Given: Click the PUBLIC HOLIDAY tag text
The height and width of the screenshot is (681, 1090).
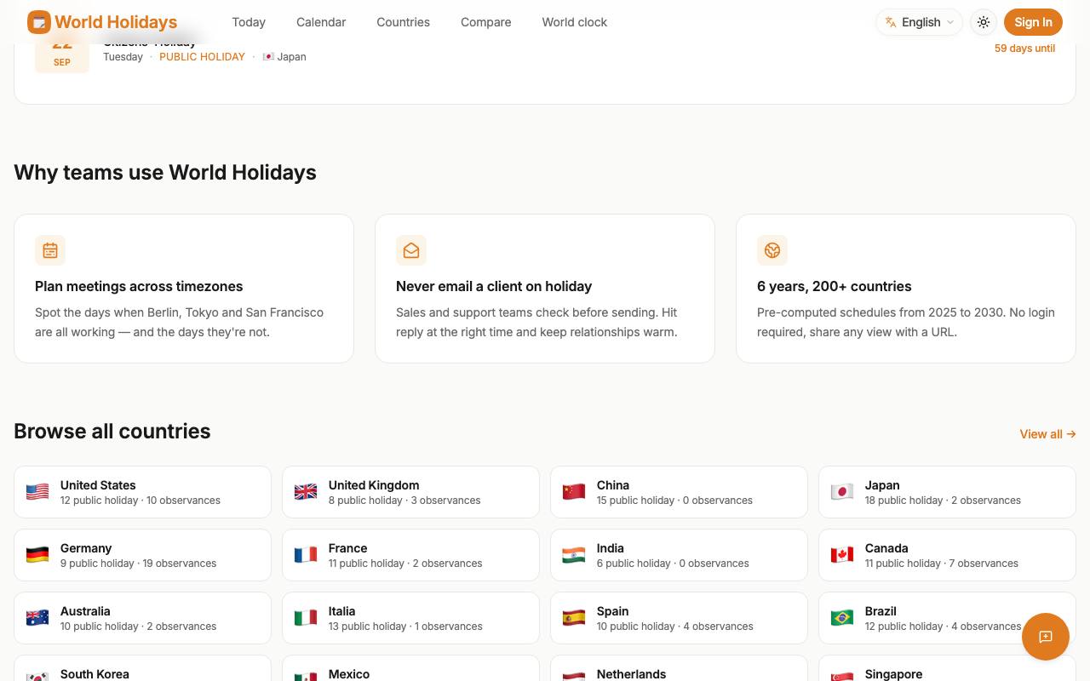Looking at the screenshot, I should click(x=202, y=57).
